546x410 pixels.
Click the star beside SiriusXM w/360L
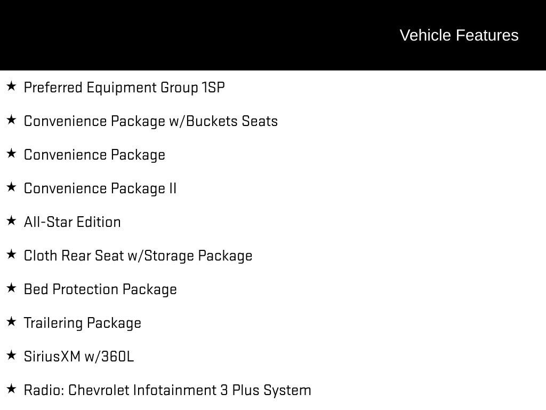[x=11, y=355]
